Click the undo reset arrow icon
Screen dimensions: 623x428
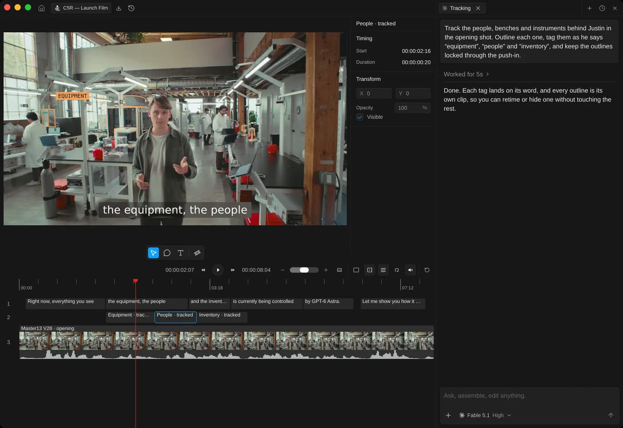pos(427,270)
